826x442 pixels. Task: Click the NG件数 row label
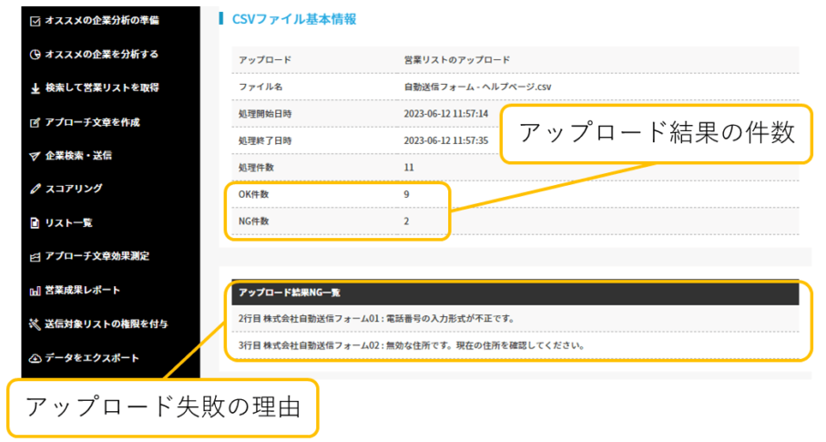pyautogui.click(x=254, y=221)
